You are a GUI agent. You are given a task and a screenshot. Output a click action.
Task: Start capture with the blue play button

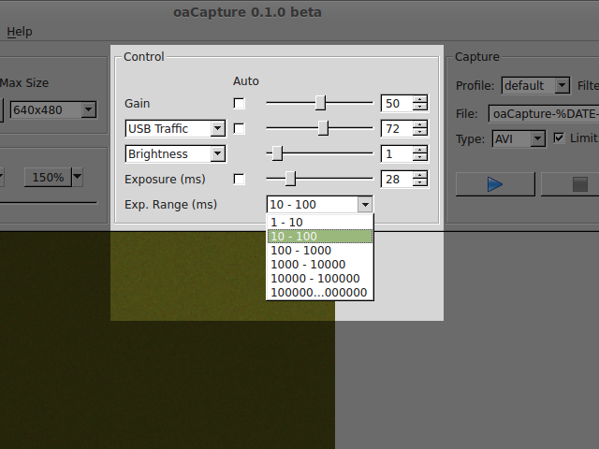tap(495, 184)
